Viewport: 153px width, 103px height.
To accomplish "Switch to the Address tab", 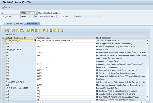I will coord(9,24).
